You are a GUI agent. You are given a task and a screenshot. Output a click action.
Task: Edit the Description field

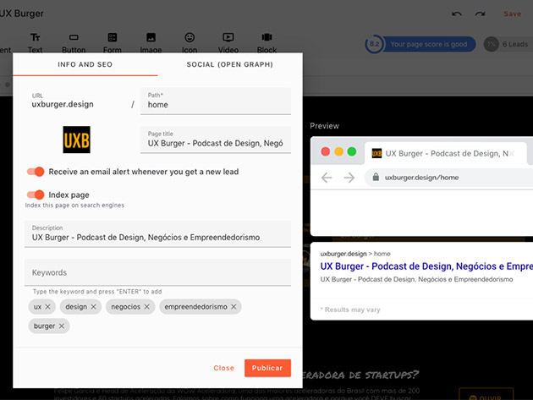click(x=157, y=233)
